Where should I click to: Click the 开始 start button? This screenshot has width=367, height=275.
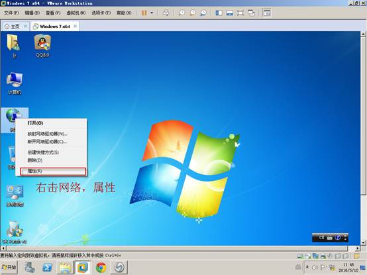[x=9, y=267]
